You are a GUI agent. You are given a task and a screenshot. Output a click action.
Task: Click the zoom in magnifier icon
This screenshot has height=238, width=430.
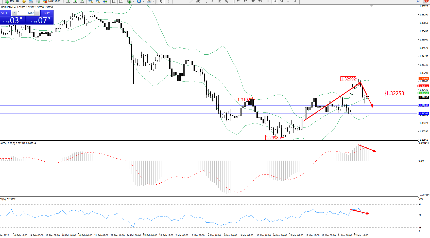pyautogui.click(x=90, y=1)
